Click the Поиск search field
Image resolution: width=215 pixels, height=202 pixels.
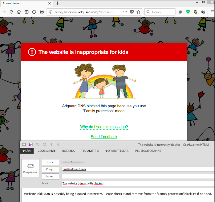coord(160,12)
